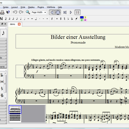The image size is (129, 129).
Task: Click the augmentation dot button
Action: [40, 19]
